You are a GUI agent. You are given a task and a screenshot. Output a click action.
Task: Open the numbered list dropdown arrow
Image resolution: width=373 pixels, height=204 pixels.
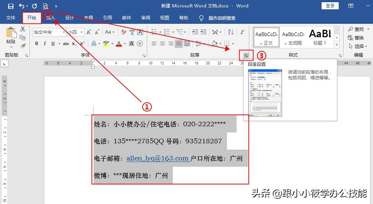click(x=173, y=32)
